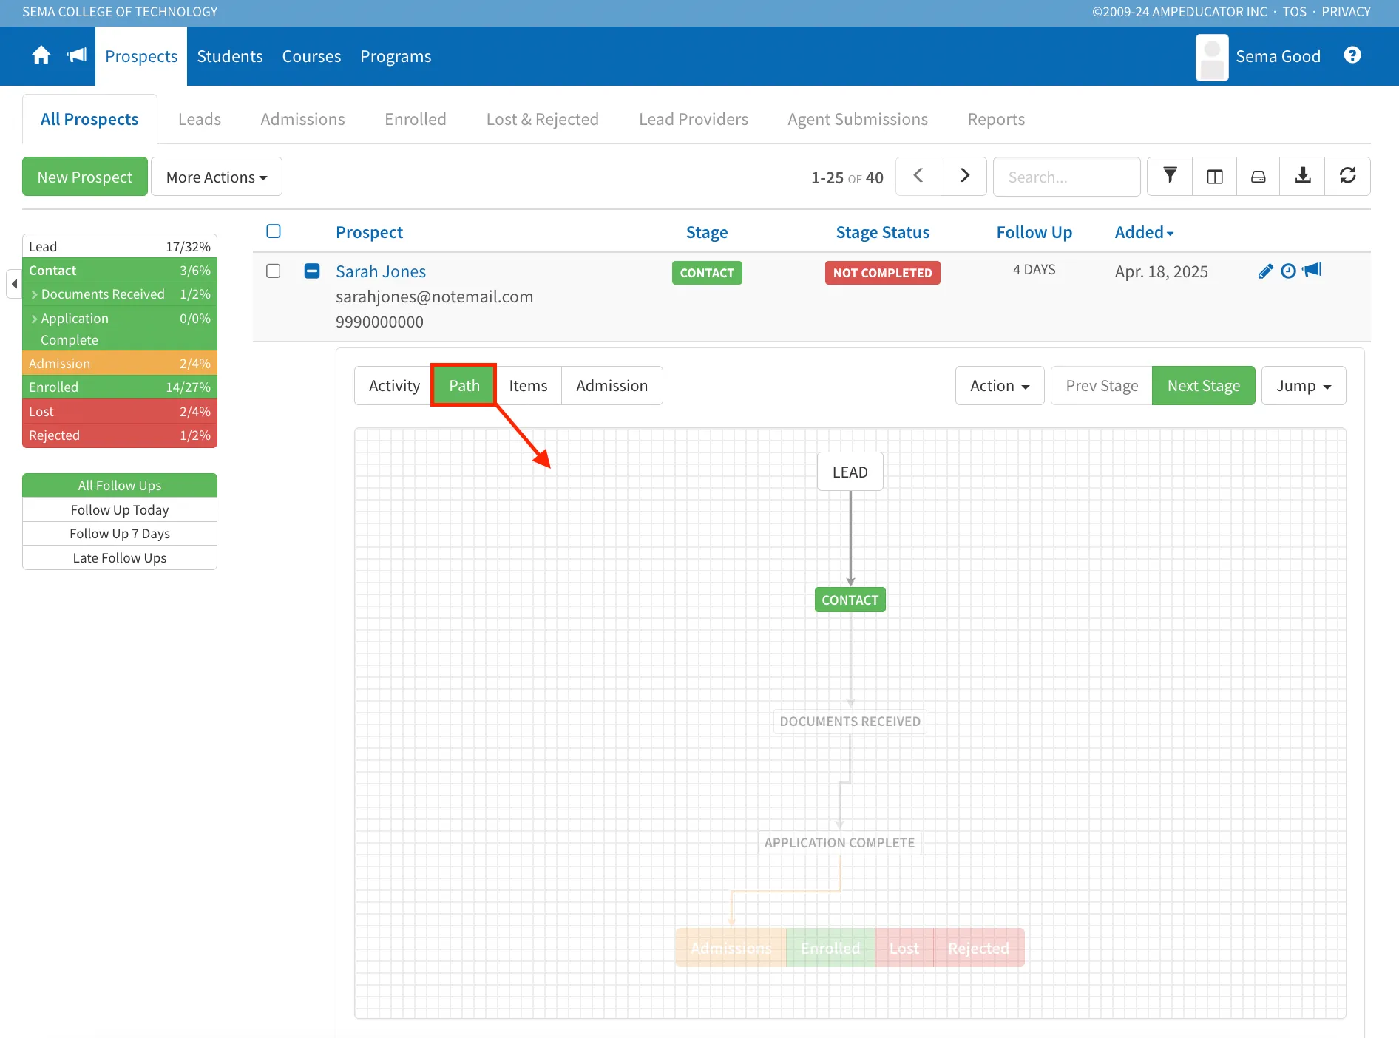This screenshot has width=1399, height=1038.
Task: Filter by Rejected stage in sidebar
Action: (x=120, y=435)
